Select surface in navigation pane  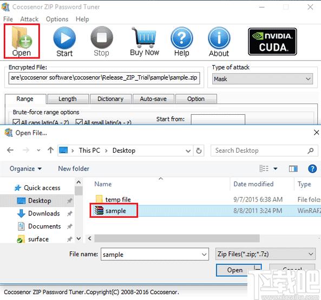tap(33, 239)
